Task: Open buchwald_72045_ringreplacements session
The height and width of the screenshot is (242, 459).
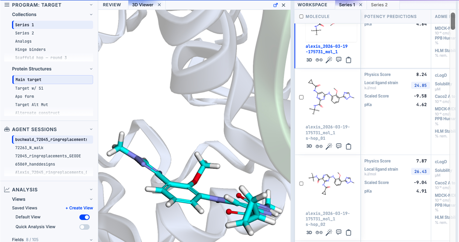Action: [53, 139]
